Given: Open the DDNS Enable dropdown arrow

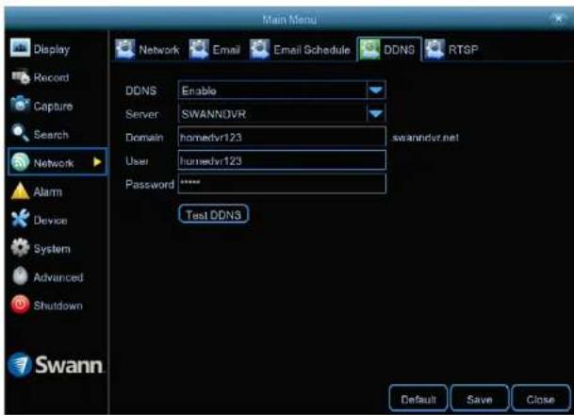Looking at the screenshot, I should pyautogui.click(x=376, y=91).
